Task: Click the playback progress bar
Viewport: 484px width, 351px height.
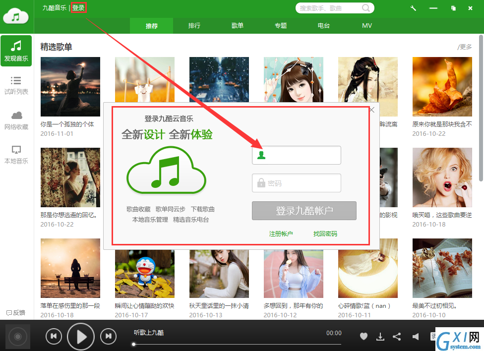Action: pos(237,344)
